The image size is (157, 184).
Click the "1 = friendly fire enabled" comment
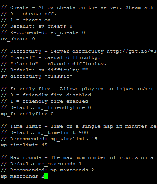(x=44, y=101)
